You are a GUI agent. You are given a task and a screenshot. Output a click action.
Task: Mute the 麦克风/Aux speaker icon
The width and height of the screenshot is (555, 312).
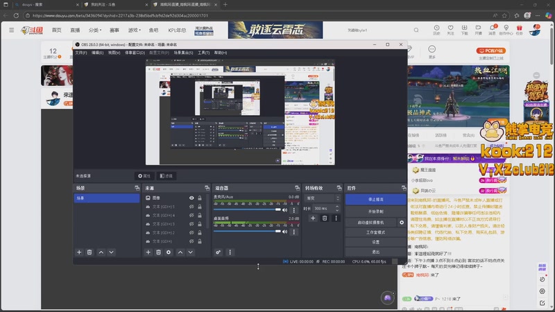tap(285, 210)
